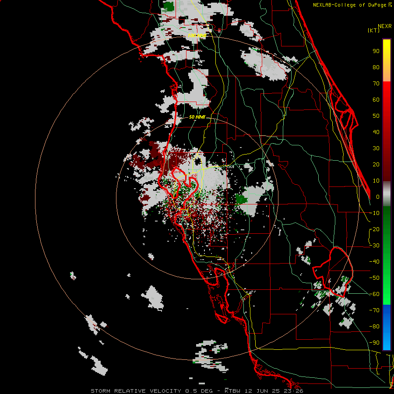
Task: Click the 60 value on velocity scale
Action: (x=376, y=99)
